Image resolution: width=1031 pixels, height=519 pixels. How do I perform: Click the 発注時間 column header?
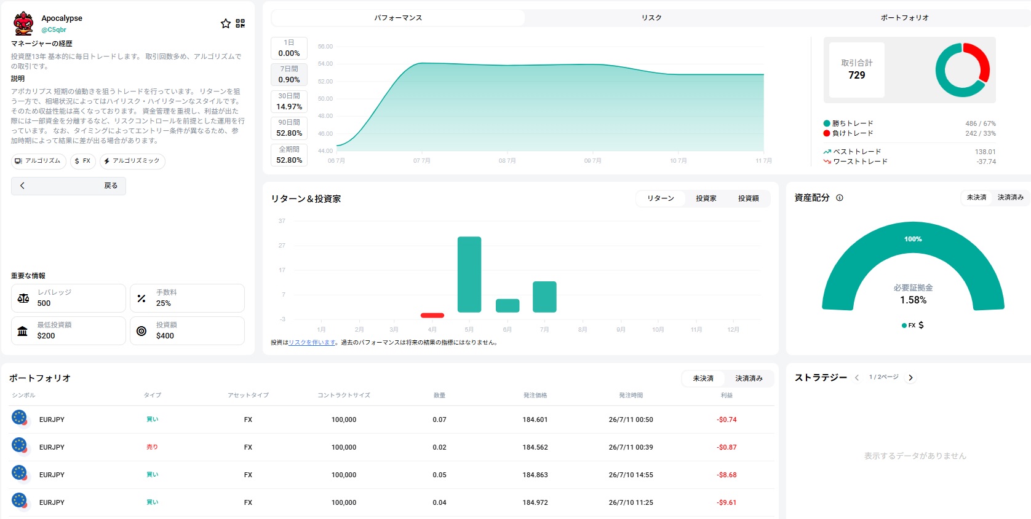631,396
